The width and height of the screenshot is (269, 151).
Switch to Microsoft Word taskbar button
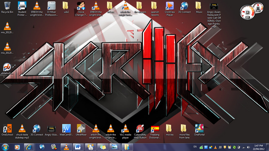click(78, 147)
